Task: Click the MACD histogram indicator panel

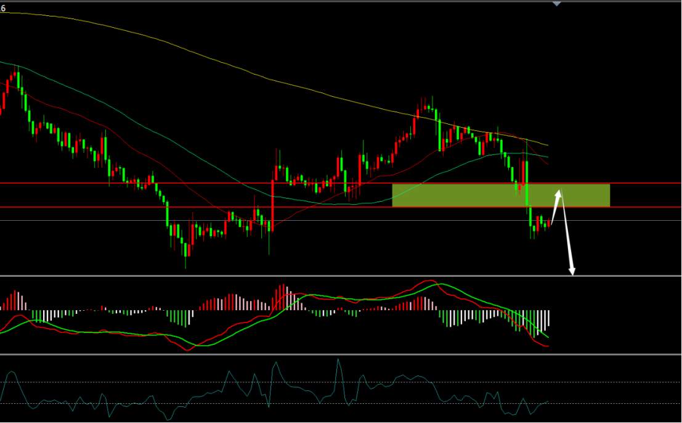Action: (341, 316)
